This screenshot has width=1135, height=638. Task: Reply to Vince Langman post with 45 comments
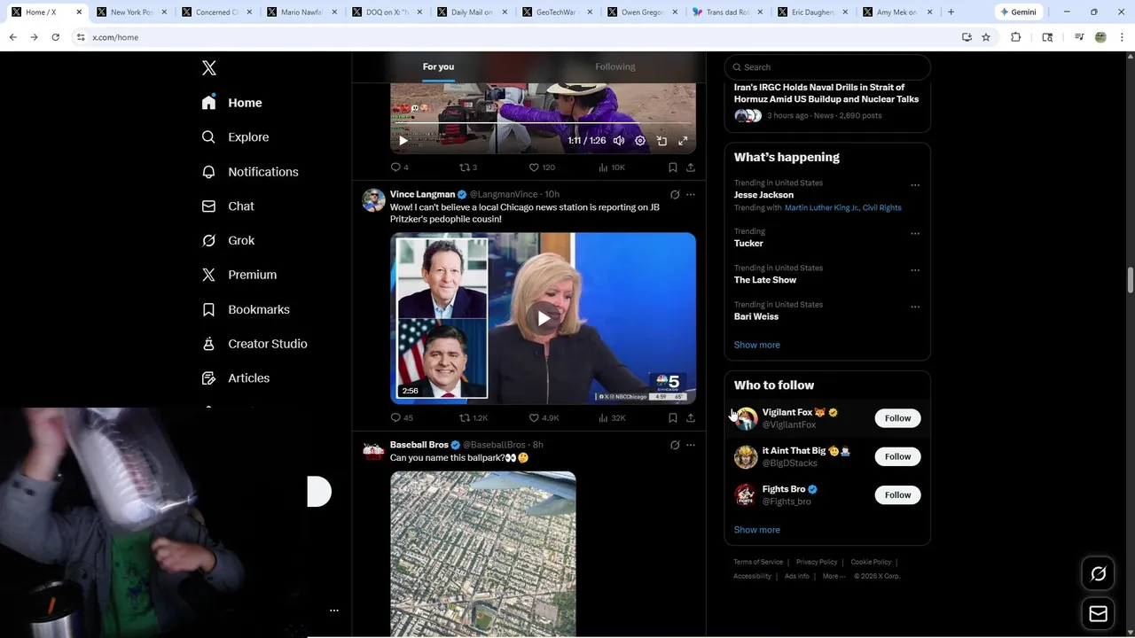(x=402, y=417)
